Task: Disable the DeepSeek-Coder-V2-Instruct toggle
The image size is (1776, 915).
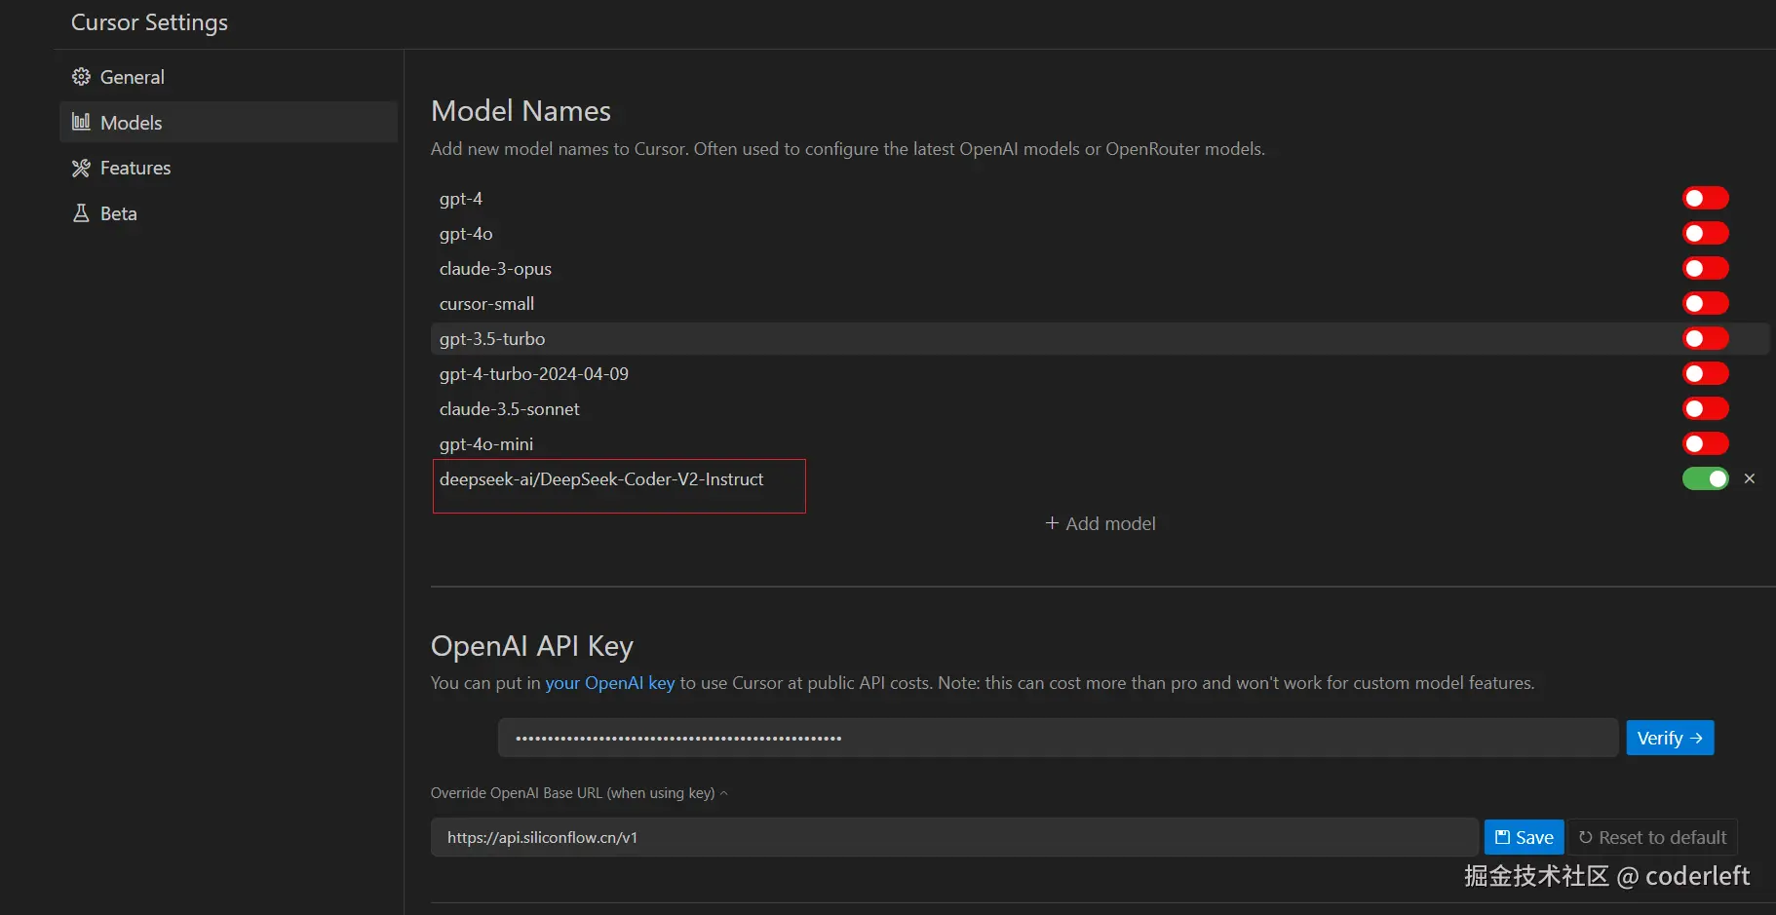Action: pos(1705,478)
